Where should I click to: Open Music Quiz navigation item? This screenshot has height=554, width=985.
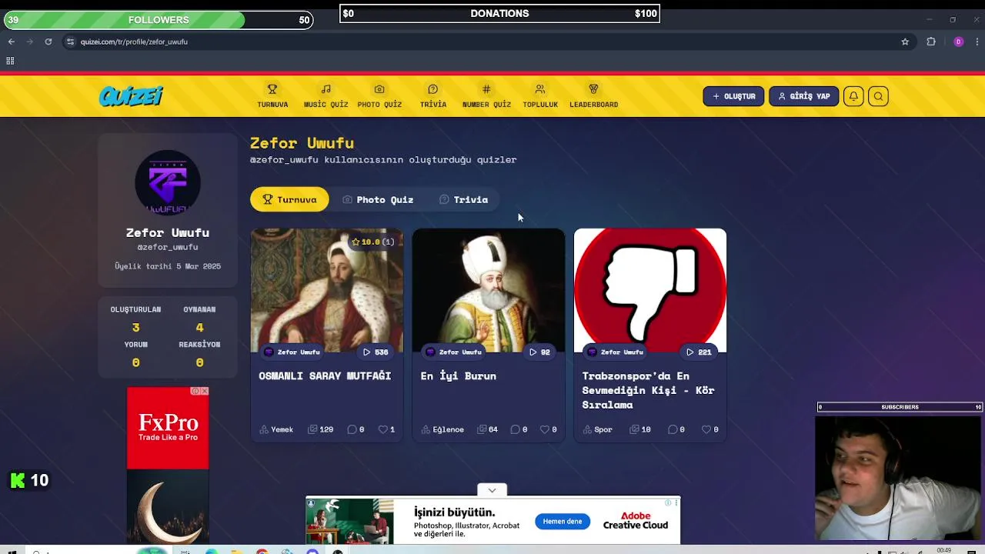[x=326, y=96]
